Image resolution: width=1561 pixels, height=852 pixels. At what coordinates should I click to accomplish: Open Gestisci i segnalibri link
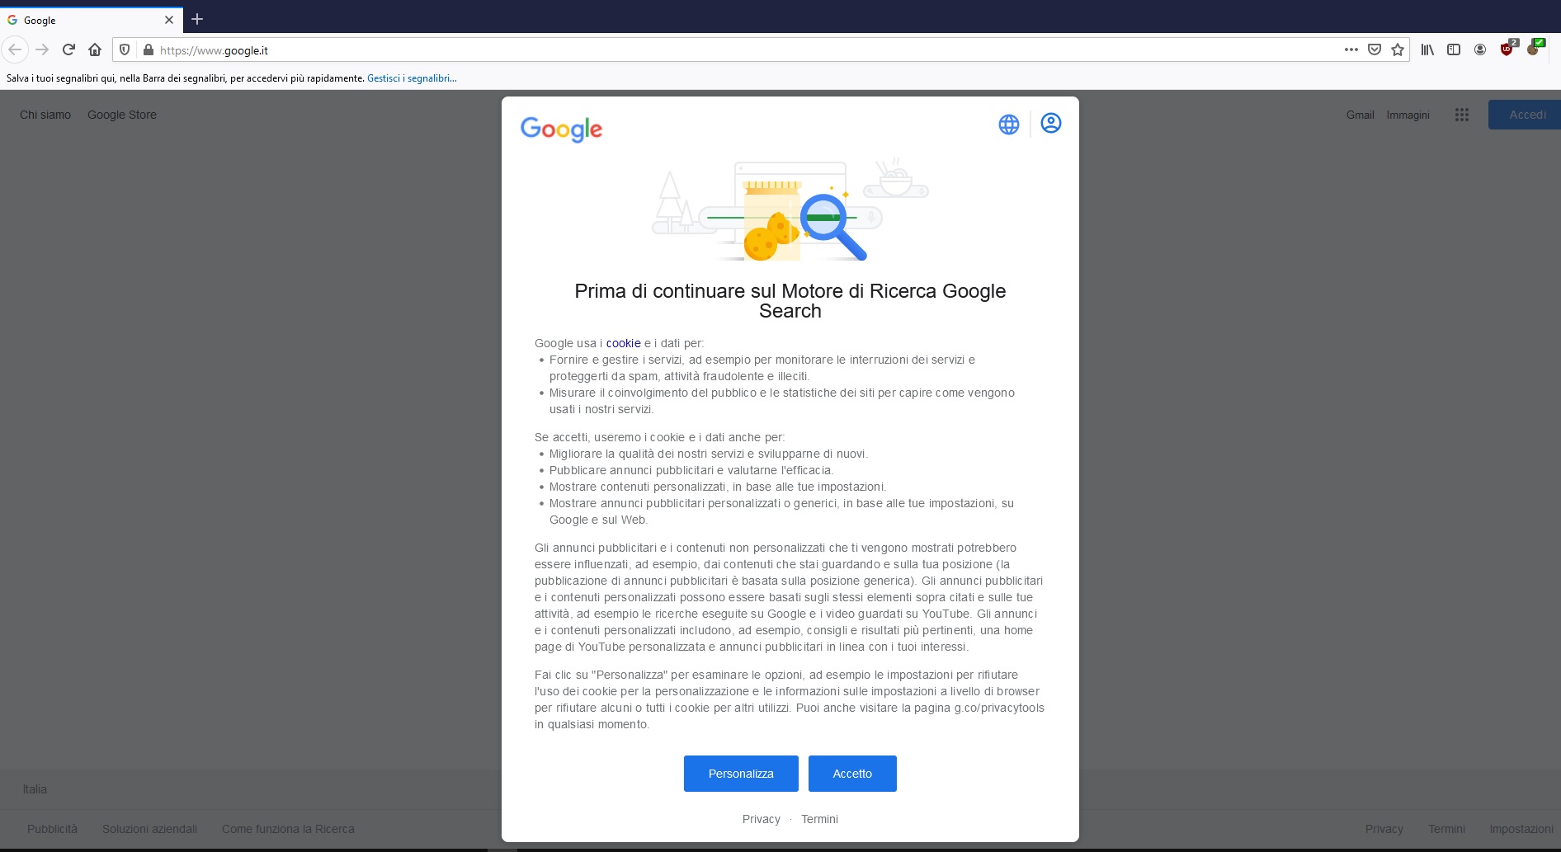coord(412,78)
